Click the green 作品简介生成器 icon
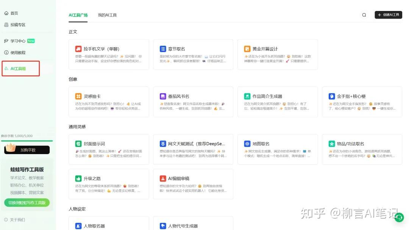Screen dimensions: 409x230 [247, 96]
